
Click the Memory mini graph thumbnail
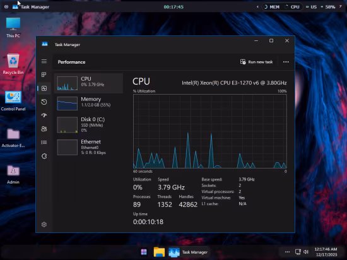pos(68,103)
